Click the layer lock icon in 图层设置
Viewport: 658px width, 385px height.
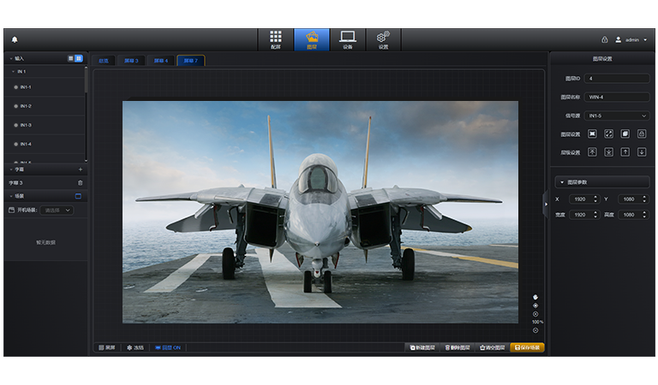pos(641,133)
